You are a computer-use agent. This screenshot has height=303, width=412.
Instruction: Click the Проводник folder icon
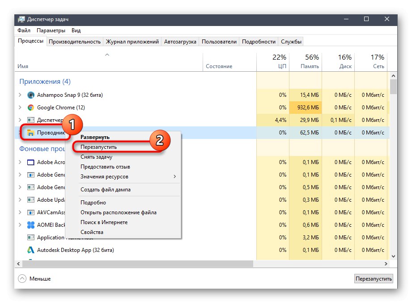click(x=31, y=133)
